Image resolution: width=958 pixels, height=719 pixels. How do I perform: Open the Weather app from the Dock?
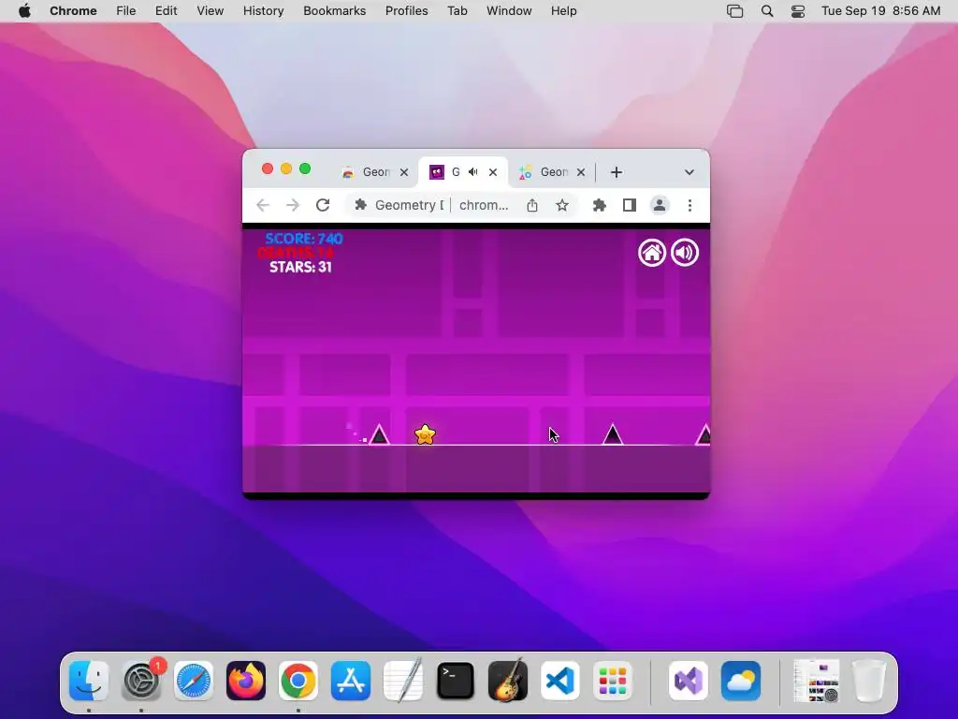tap(741, 681)
